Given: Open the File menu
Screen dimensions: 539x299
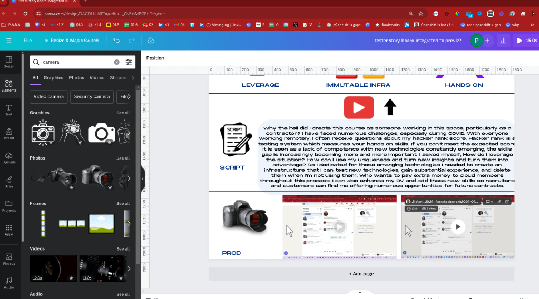Looking at the screenshot, I should pos(27,41).
